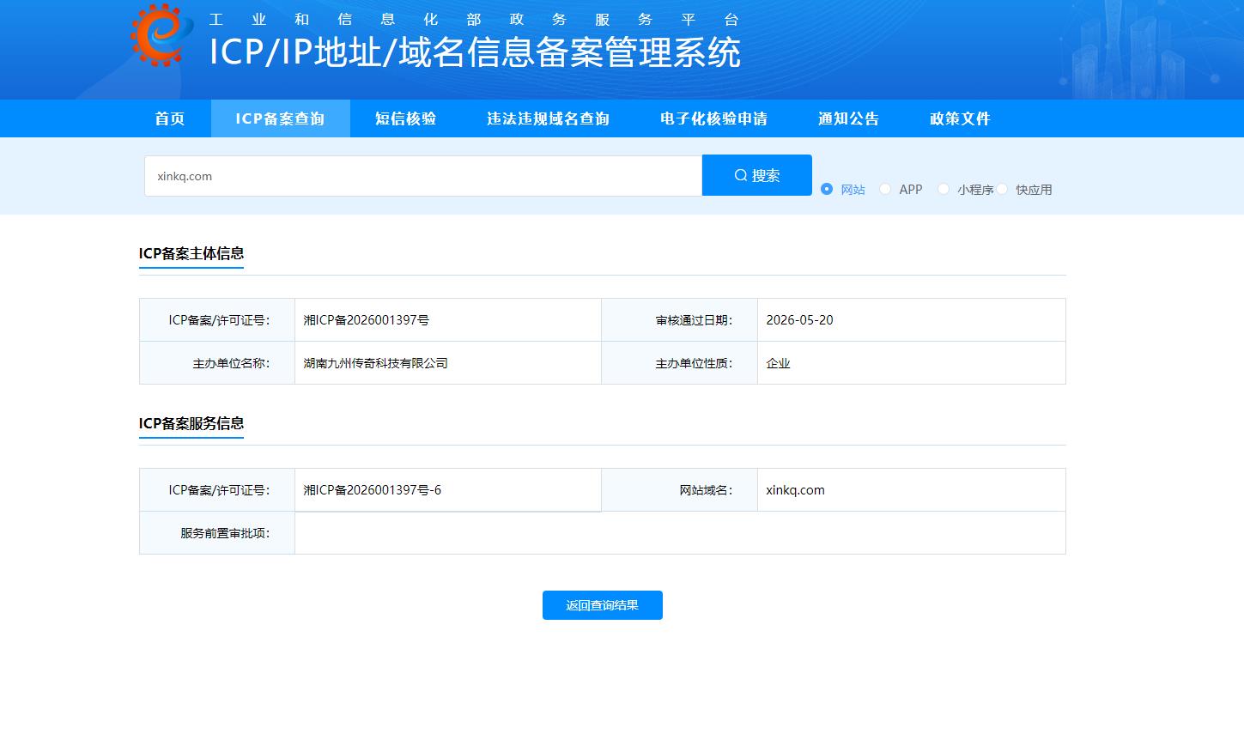Select the APP radio button
This screenshot has width=1244, height=746.
pos(885,189)
